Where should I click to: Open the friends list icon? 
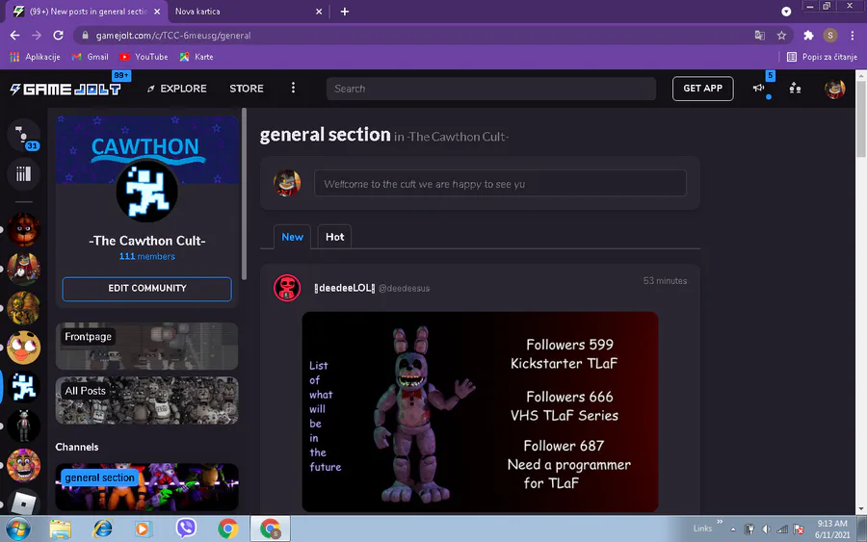(795, 88)
